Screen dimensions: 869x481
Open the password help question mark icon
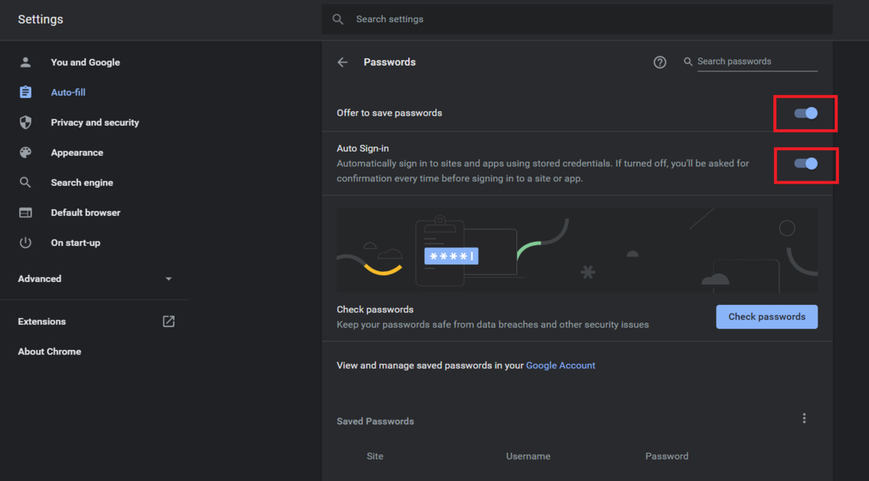[x=660, y=62]
